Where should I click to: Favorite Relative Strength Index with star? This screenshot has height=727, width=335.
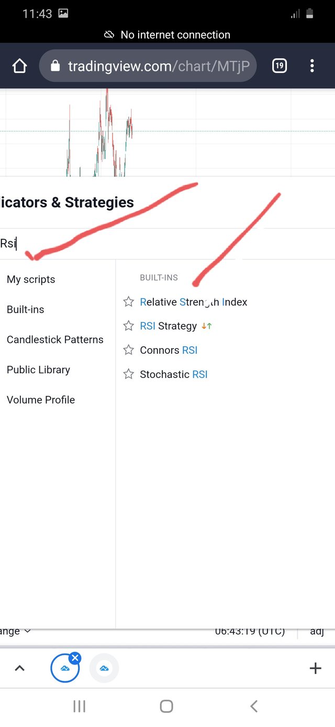(x=128, y=302)
